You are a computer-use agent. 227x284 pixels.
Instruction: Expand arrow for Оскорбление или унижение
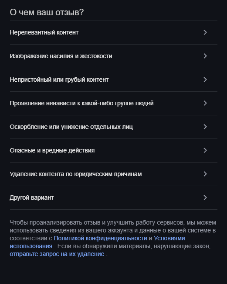[x=205, y=127]
